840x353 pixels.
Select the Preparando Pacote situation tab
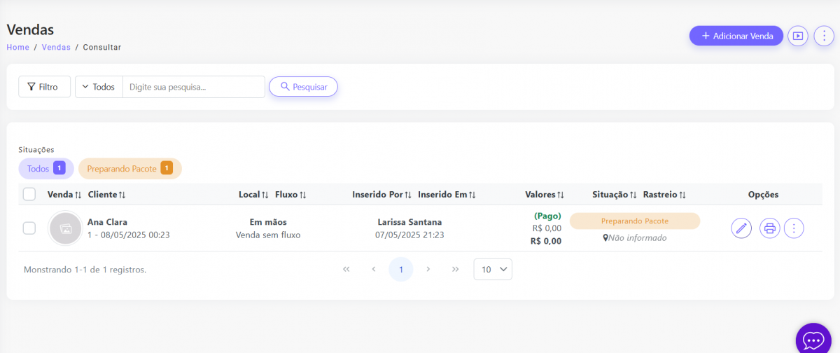click(129, 168)
